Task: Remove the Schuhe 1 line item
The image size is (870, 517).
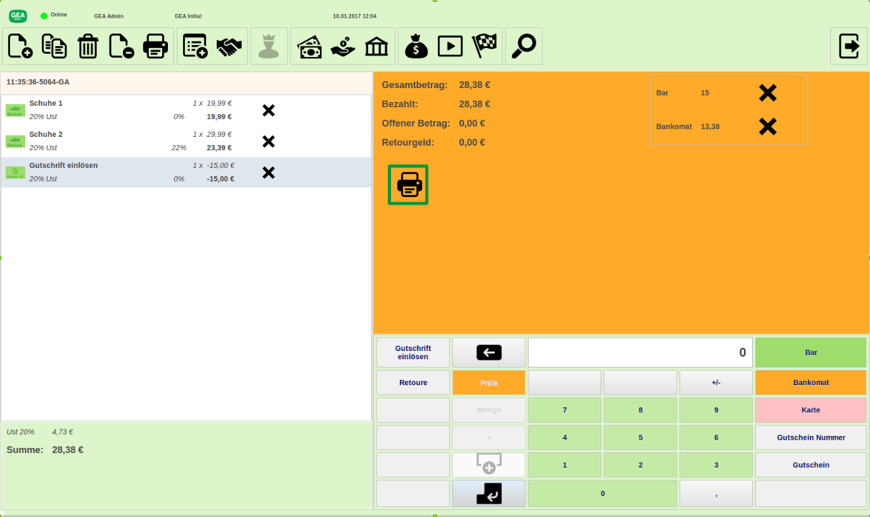Action: pos(269,111)
